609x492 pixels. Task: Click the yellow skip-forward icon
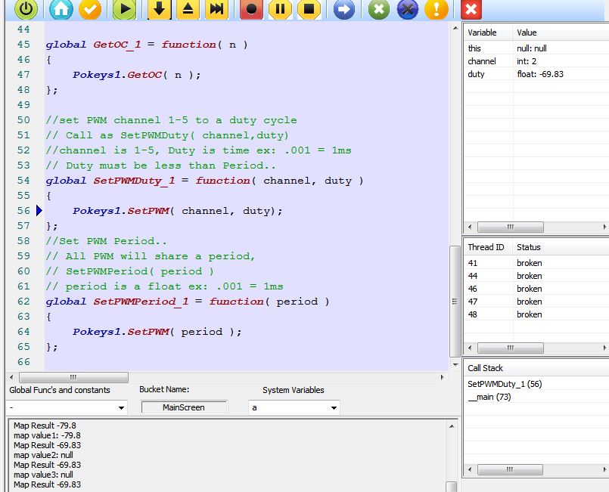point(216,9)
